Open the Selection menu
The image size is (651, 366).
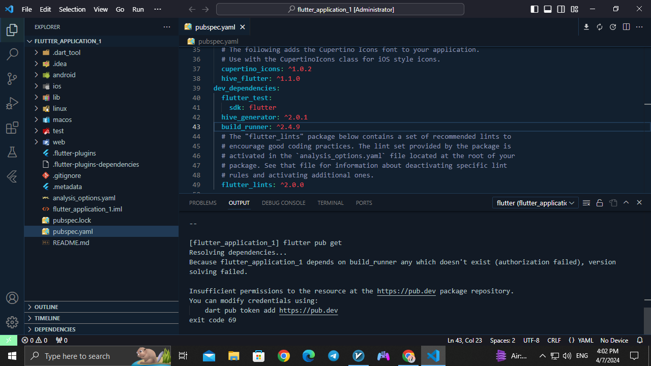72,9
